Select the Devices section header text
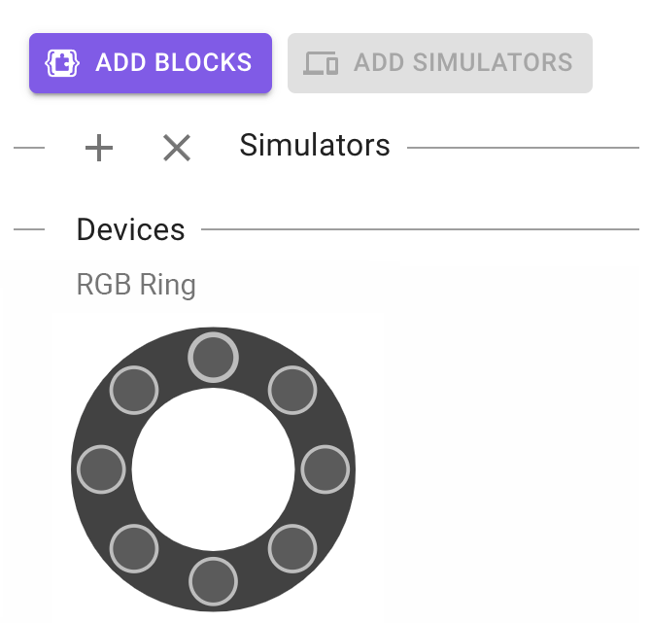The image size is (651, 623). tap(130, 230)
